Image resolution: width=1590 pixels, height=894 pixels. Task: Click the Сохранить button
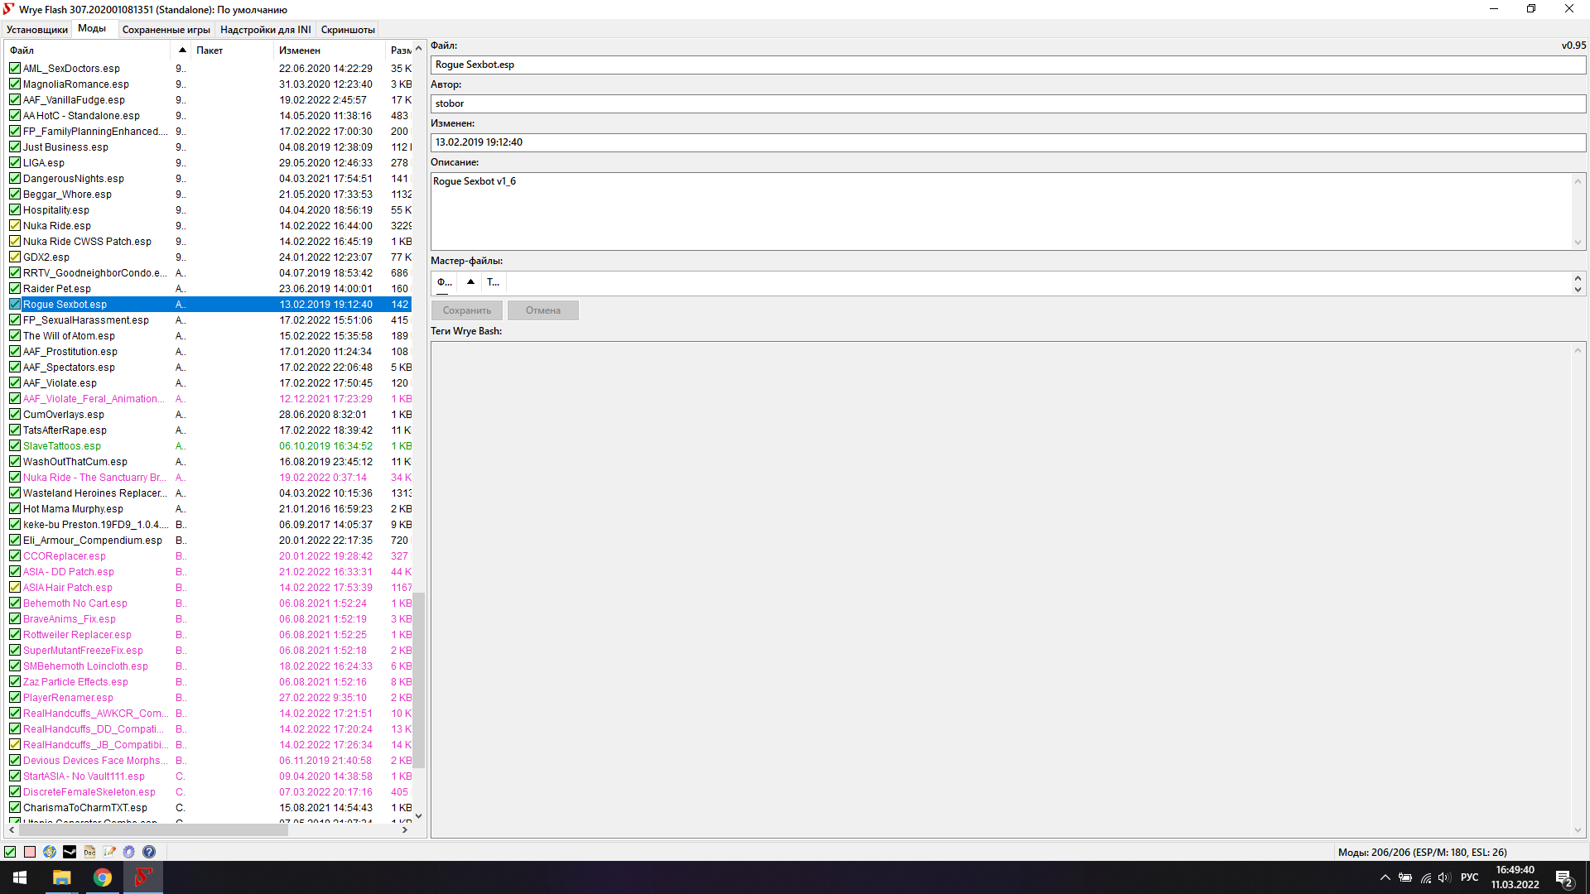tap(466, 310)
